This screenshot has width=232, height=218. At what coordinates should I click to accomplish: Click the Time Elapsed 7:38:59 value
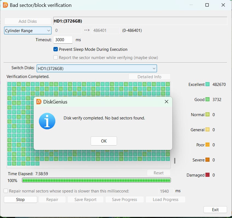(x=42, y=174)
